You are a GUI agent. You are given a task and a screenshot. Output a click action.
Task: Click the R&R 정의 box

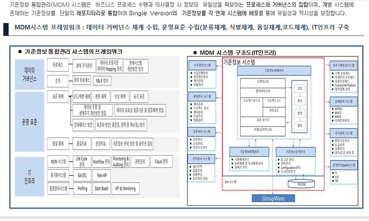[102, 81]
